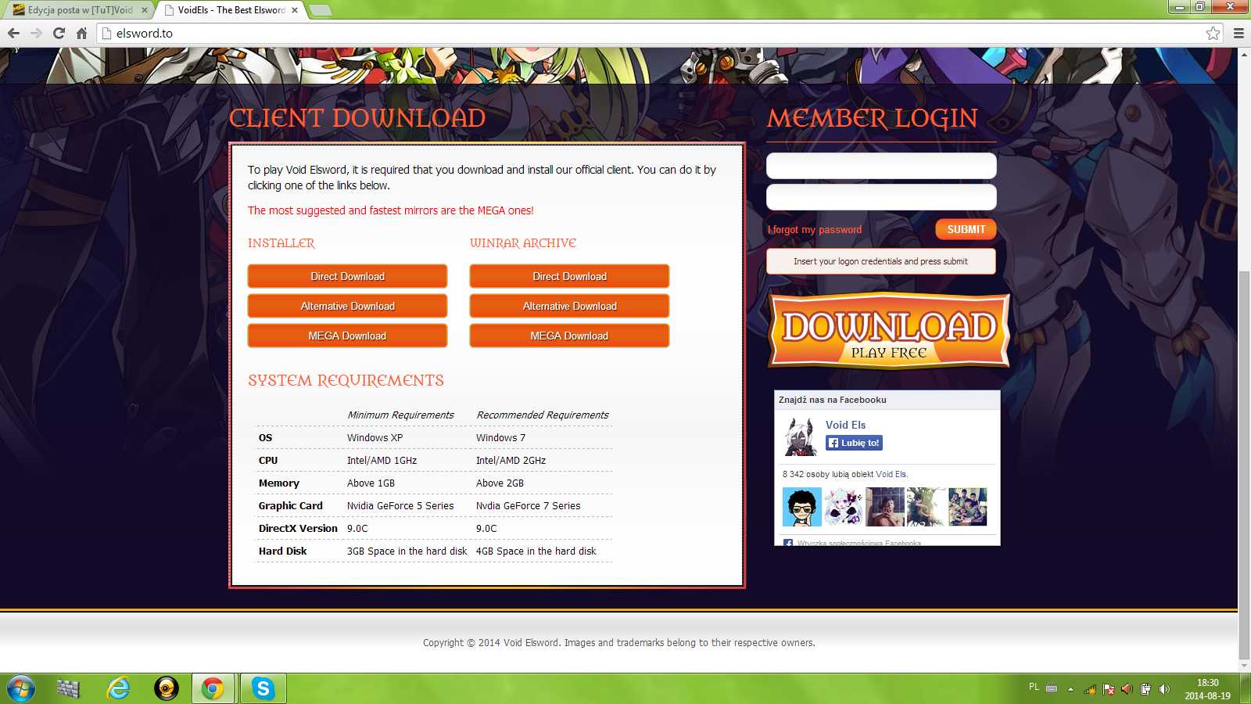The image size is (1251, 704).
Task: Like the page with 'Lubię to!' button
Action: (x=854, y=443)
